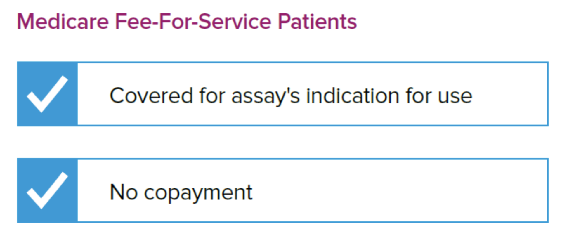Toggle the blue checked square of the coverage row
This screenshot has height=243, width=562.
[47, 94]
